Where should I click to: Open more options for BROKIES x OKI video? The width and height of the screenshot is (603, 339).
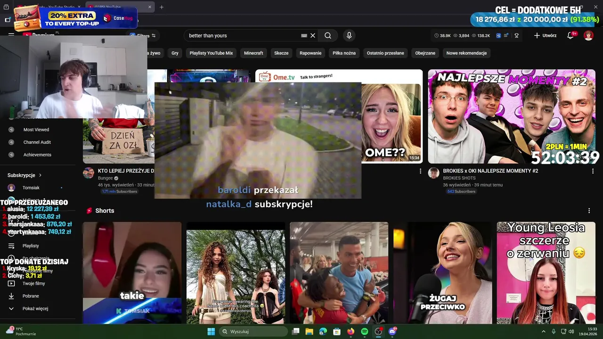[593, 171]
